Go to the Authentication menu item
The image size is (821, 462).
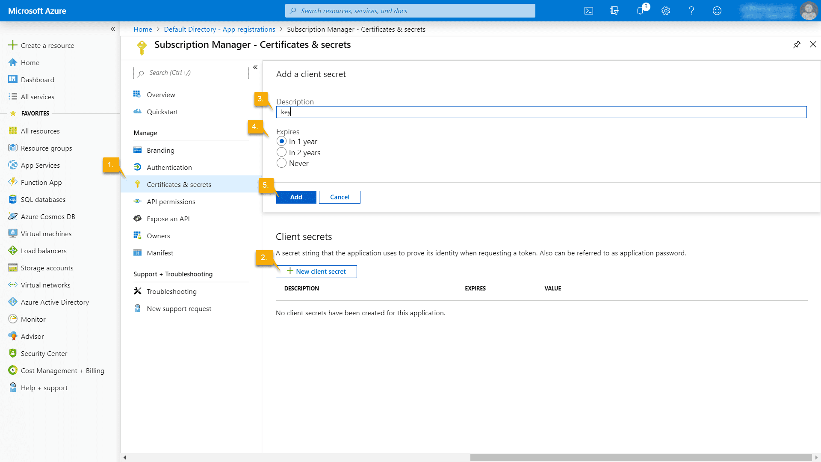click(x=169, y=167)
